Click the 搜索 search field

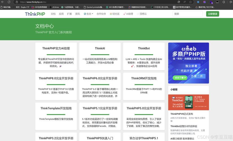[x=188, y=14]
